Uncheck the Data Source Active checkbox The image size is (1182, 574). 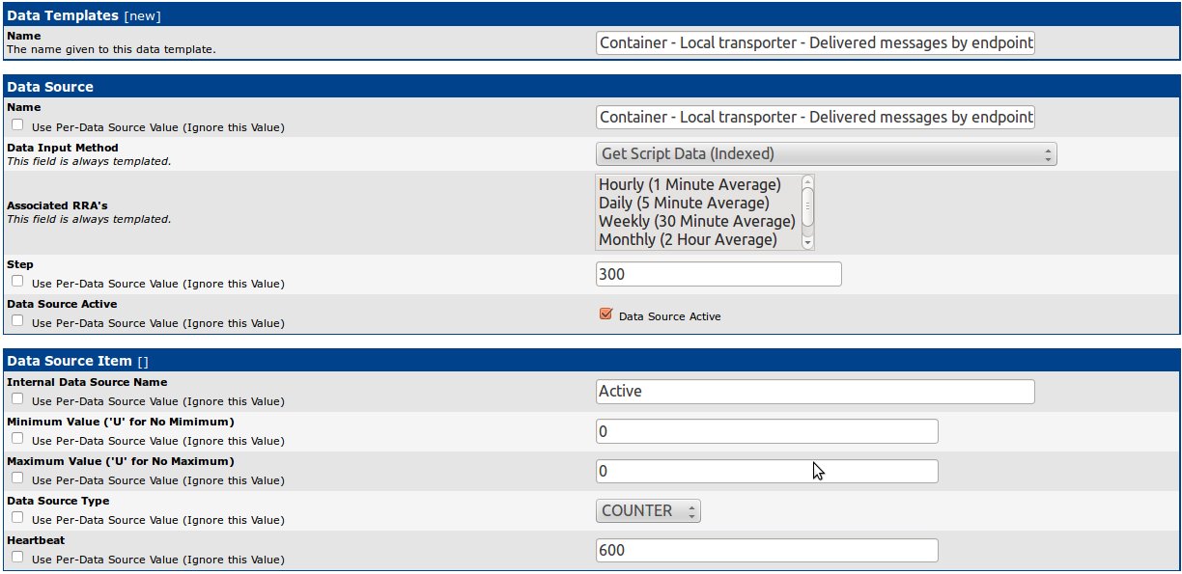tap(605, 314)
